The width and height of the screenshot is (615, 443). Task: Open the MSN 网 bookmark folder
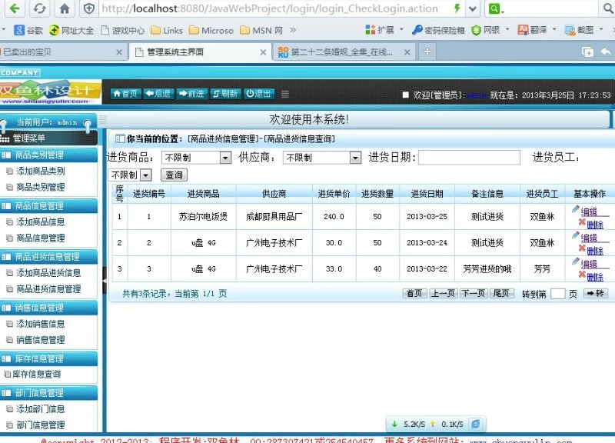[261, 30]
